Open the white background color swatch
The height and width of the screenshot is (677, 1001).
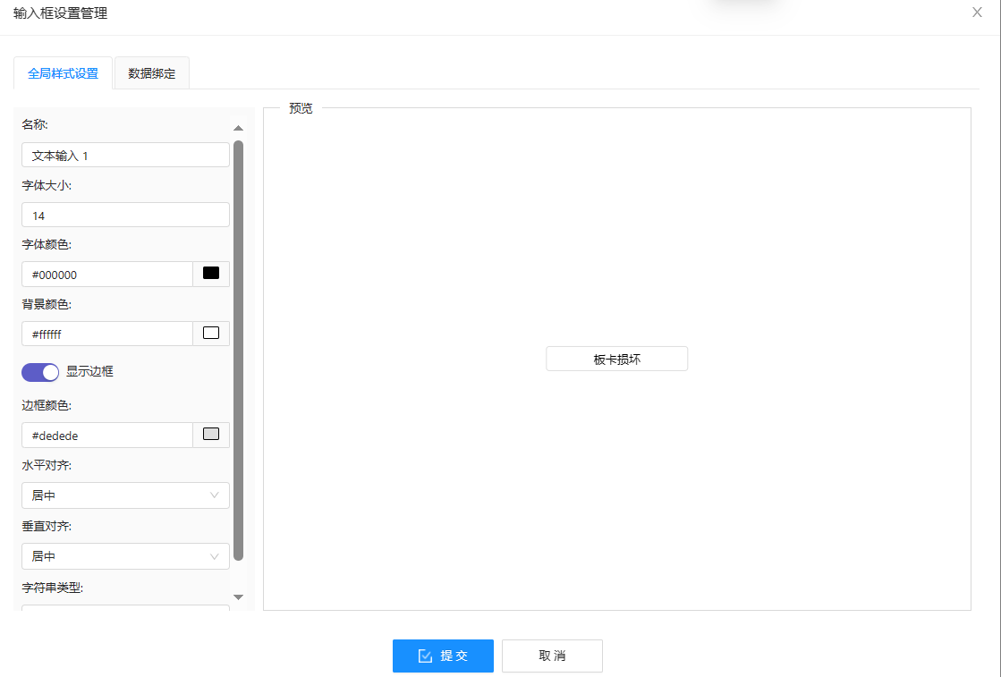pyautogui.click(x=211, y=333)
